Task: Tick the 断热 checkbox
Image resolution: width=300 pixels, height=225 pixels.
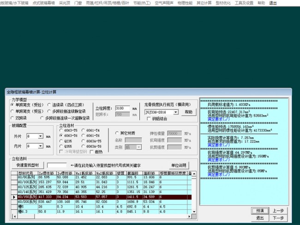Action: click(92, 151)
